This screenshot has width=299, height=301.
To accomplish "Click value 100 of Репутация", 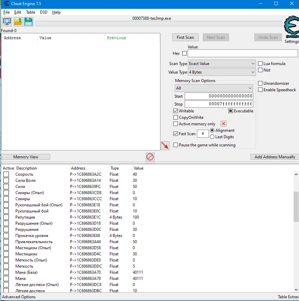I will 136,217.
